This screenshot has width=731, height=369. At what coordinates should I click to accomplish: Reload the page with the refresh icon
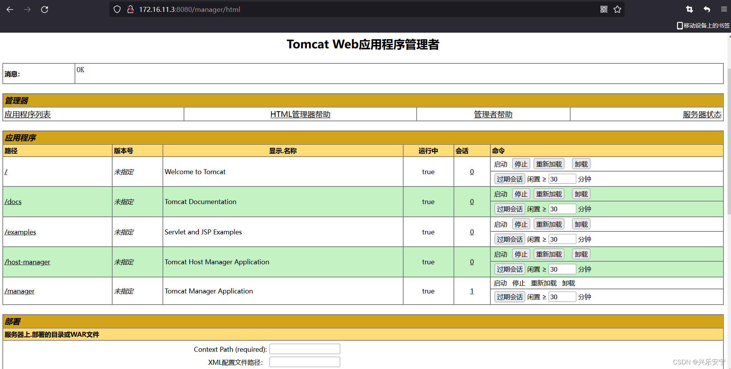[45, 10]
